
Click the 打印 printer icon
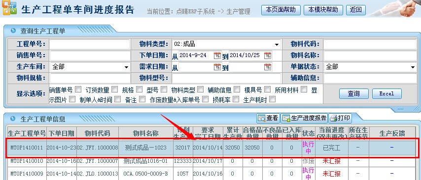[340, 118]
